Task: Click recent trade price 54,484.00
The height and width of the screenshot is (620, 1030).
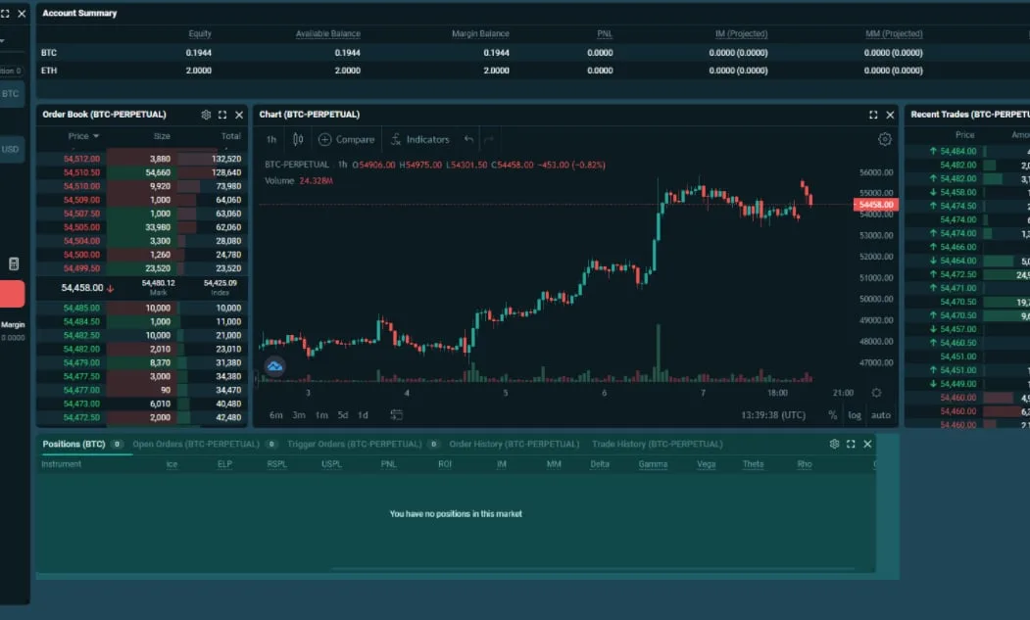Action: coord(957,151)
